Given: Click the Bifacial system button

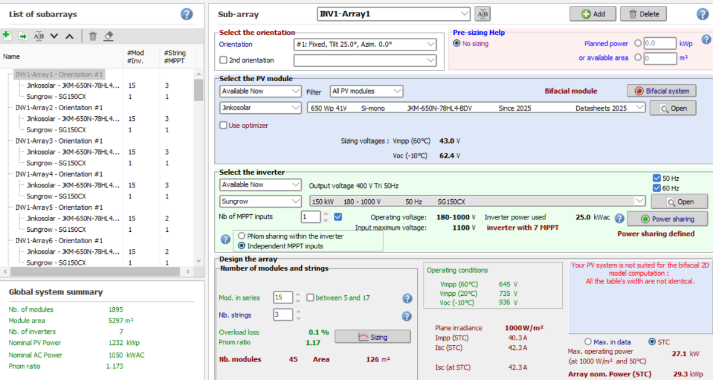Looking at the screenshot, I should click(661, 91).
